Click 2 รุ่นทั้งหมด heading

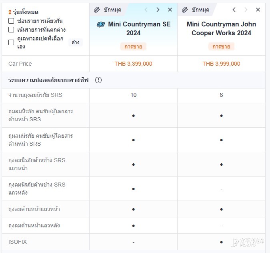(23, 12)
